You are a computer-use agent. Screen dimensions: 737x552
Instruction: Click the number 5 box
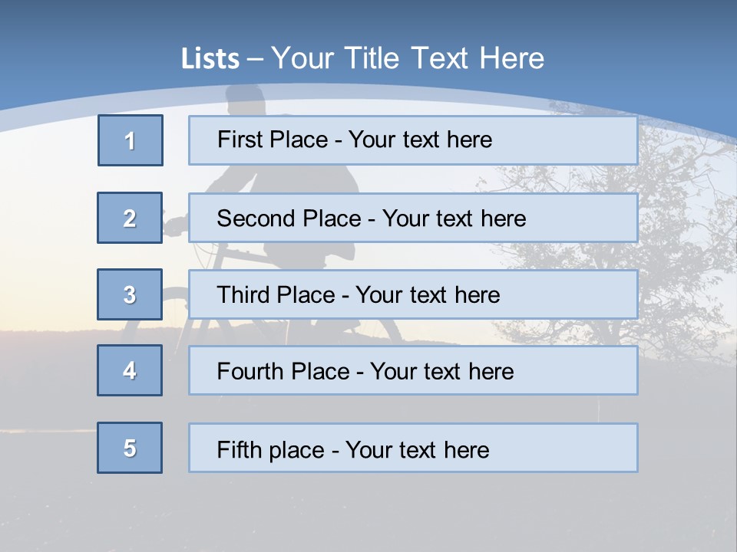(130, 448)
